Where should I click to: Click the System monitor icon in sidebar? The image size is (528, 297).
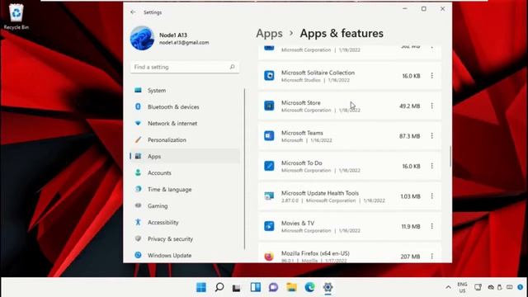(x=138, y=90)
